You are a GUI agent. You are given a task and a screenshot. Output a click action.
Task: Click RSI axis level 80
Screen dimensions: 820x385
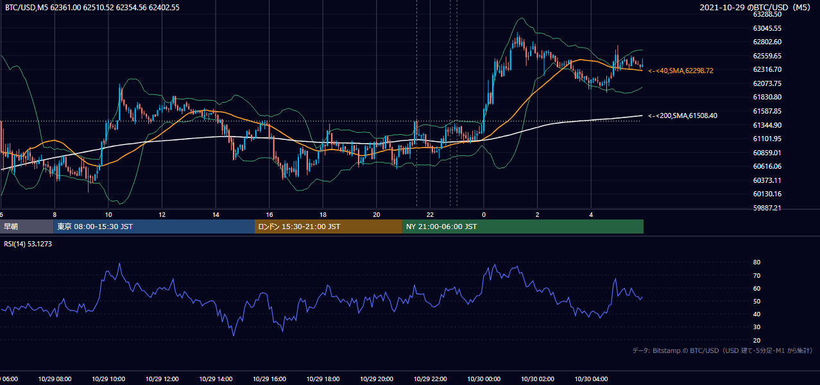coord(756,262)
